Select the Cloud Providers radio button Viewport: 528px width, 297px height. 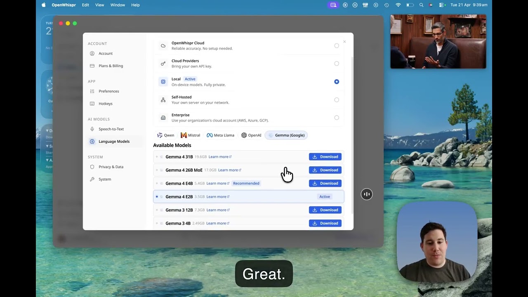point(337,64)
